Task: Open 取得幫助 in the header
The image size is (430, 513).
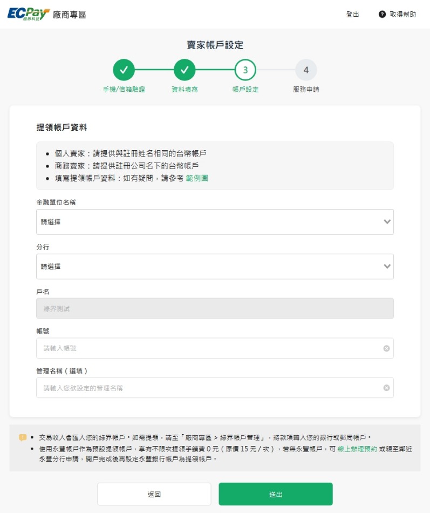Action: pos(402,15)
